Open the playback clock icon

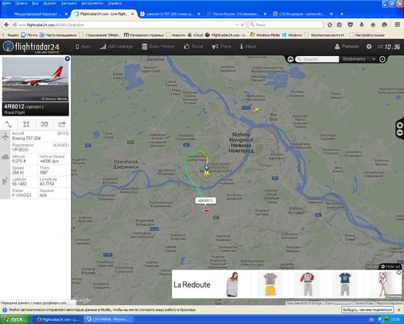[383, 59]
